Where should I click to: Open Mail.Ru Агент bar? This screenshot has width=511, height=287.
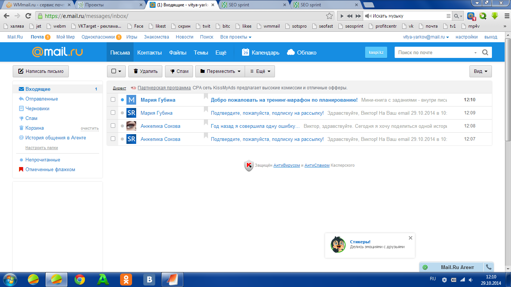pos(452,267)
